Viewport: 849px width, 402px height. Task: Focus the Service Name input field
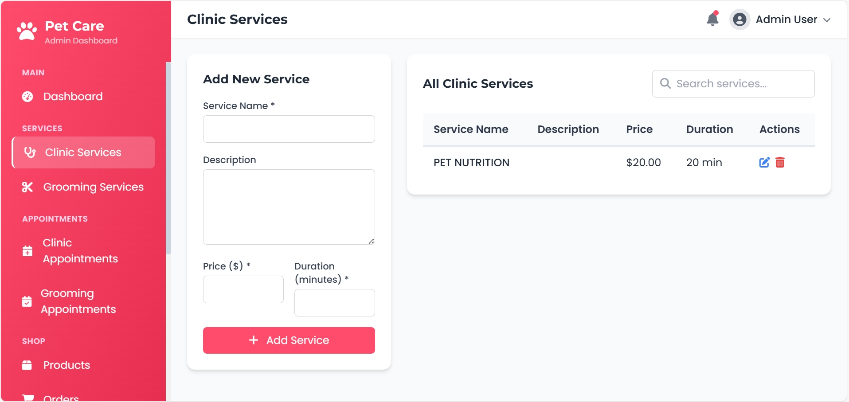[x=289, y=129]
